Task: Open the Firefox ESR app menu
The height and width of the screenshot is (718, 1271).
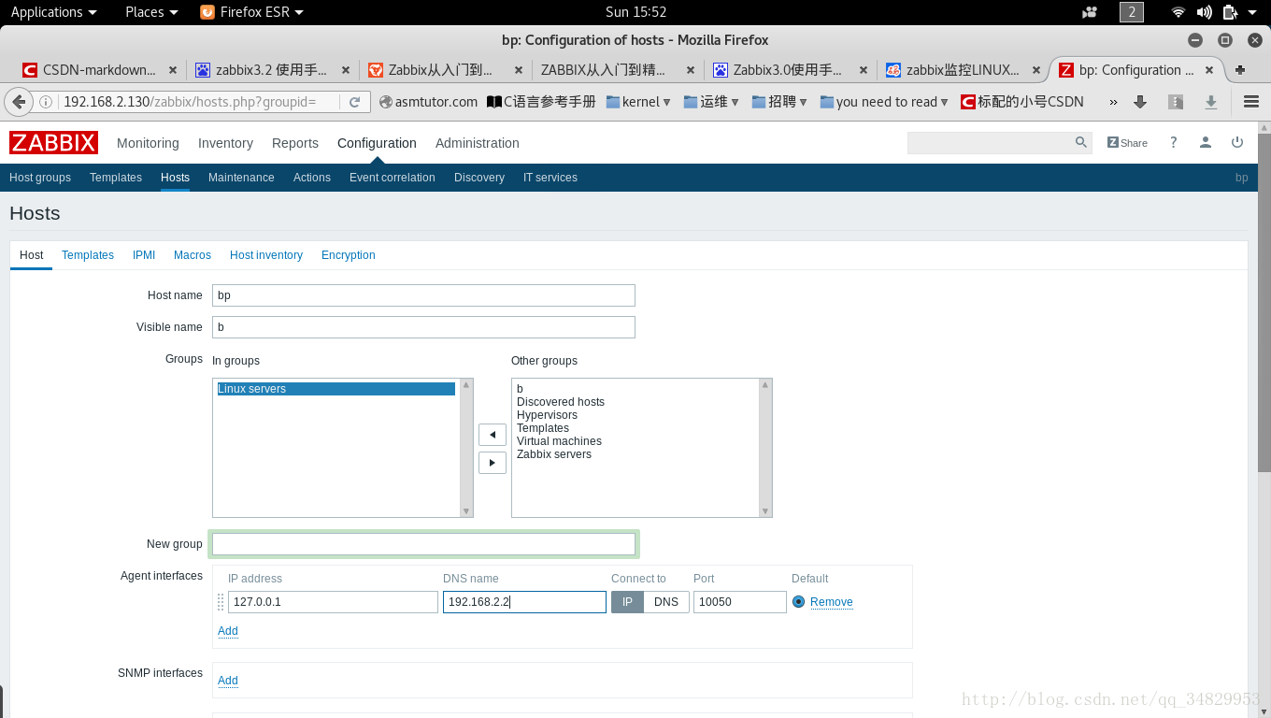Action: pos(251,12)
